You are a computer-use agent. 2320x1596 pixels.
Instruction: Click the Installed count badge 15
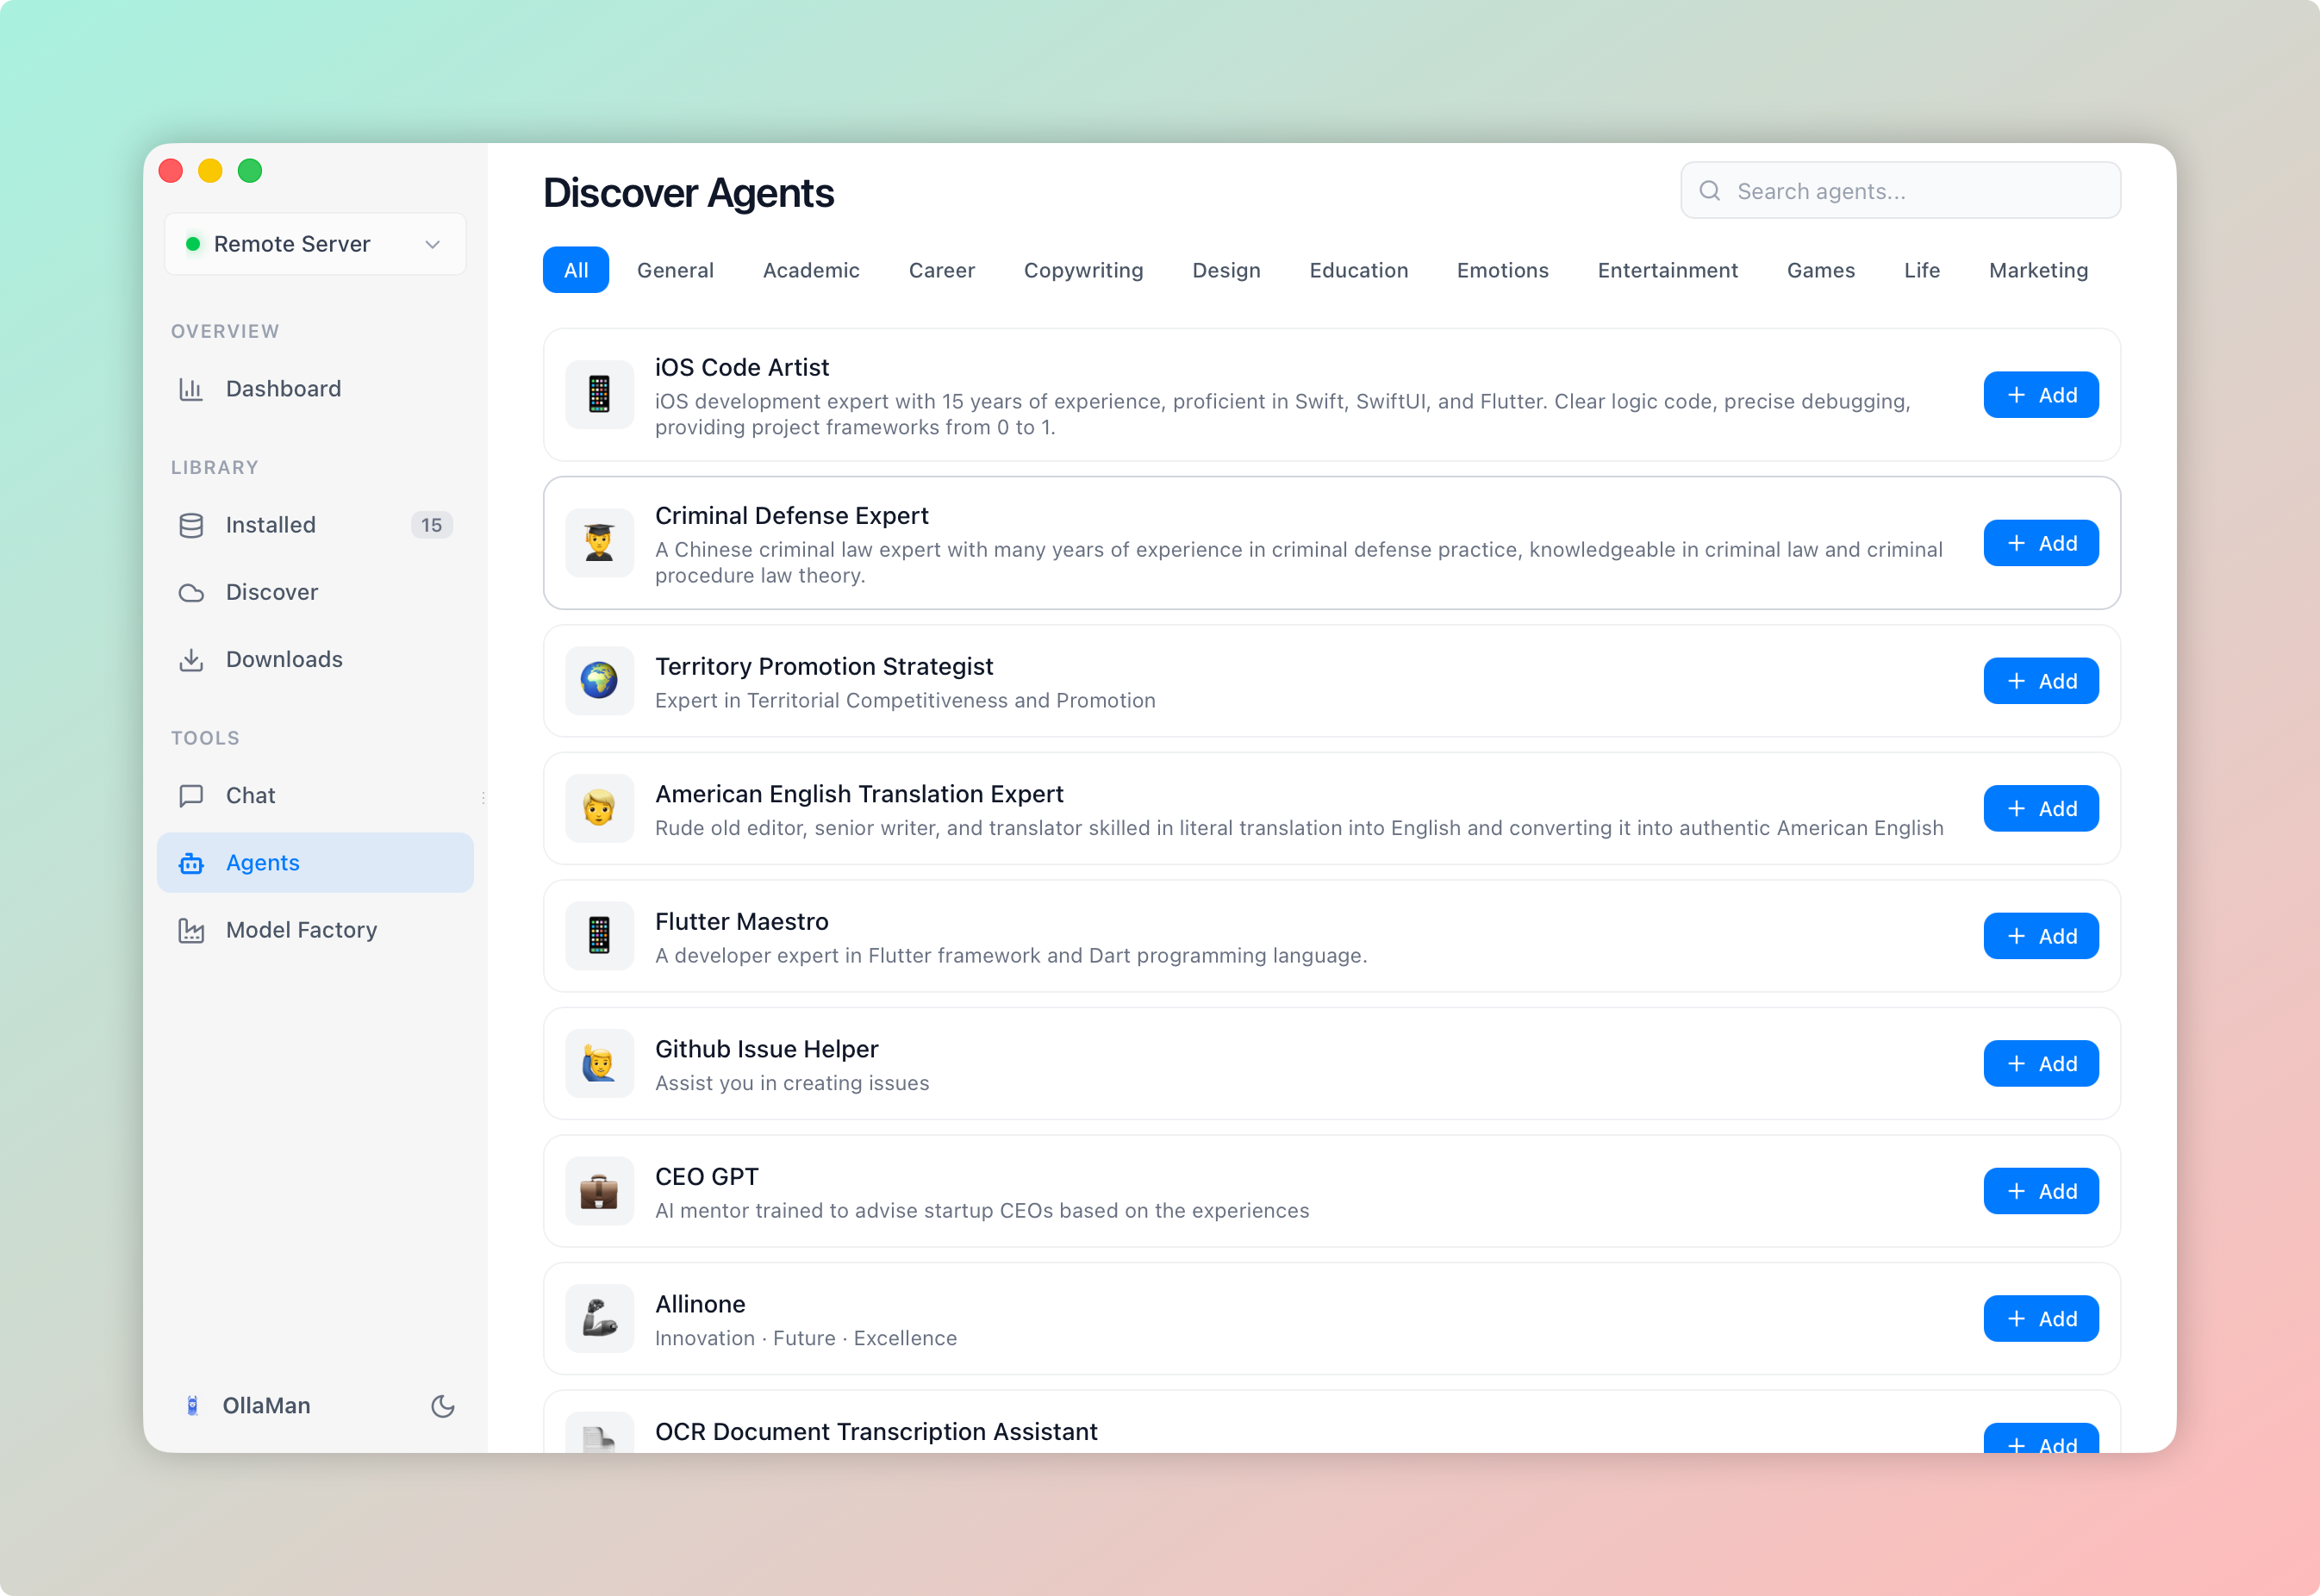click(432, 525)
